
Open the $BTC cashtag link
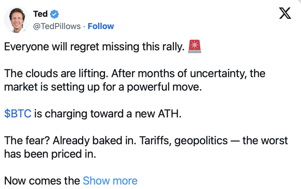coord(18,114)
